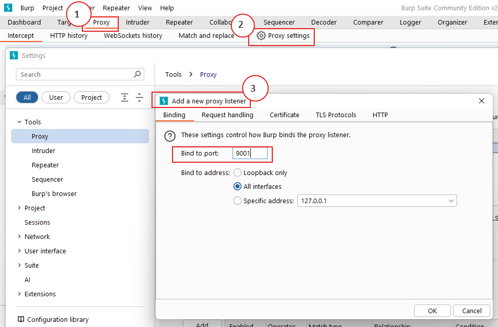The height and width of the screenshot is (327, 498).
Task: Filter settings by Project
Action: tap(92, 97)
